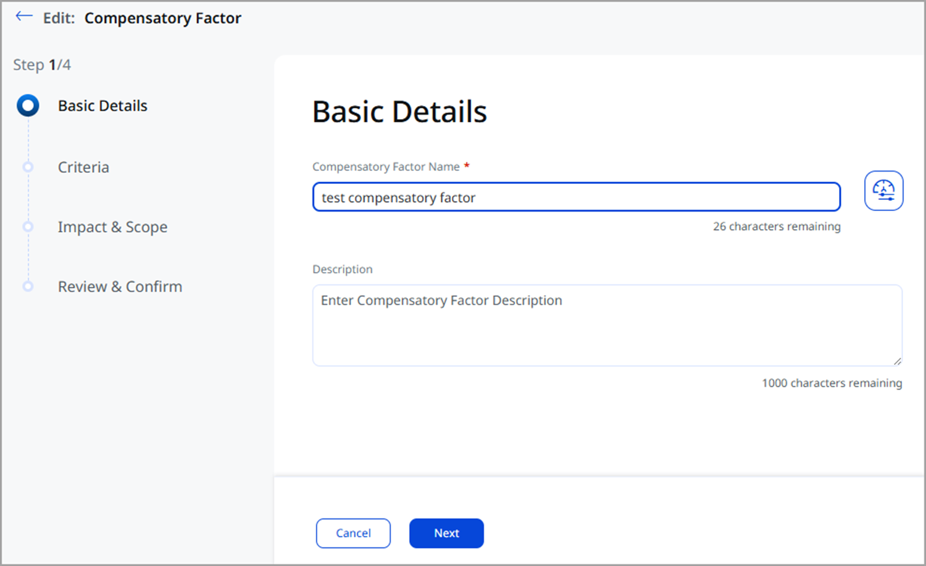Click the Step 1/4 progress text
Image resolution: width=926 pixels, height=566 pixels.
[42, 65]
